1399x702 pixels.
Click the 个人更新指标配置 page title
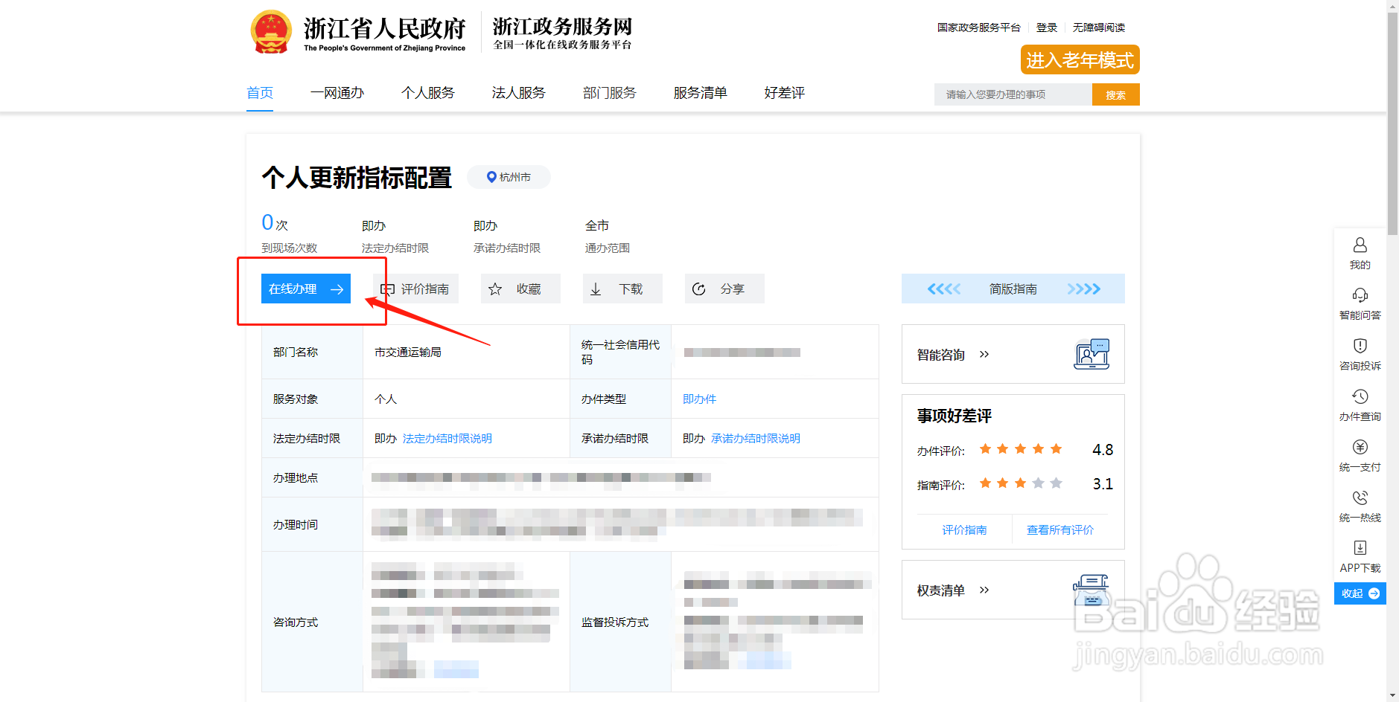click(x=357, y=178)
